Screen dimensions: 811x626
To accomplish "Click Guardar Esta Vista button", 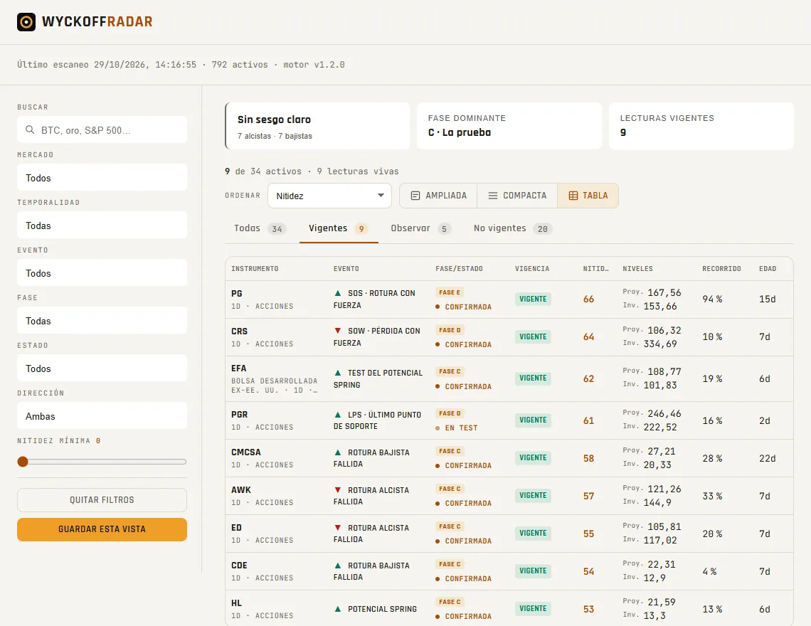I will [102, 529].
